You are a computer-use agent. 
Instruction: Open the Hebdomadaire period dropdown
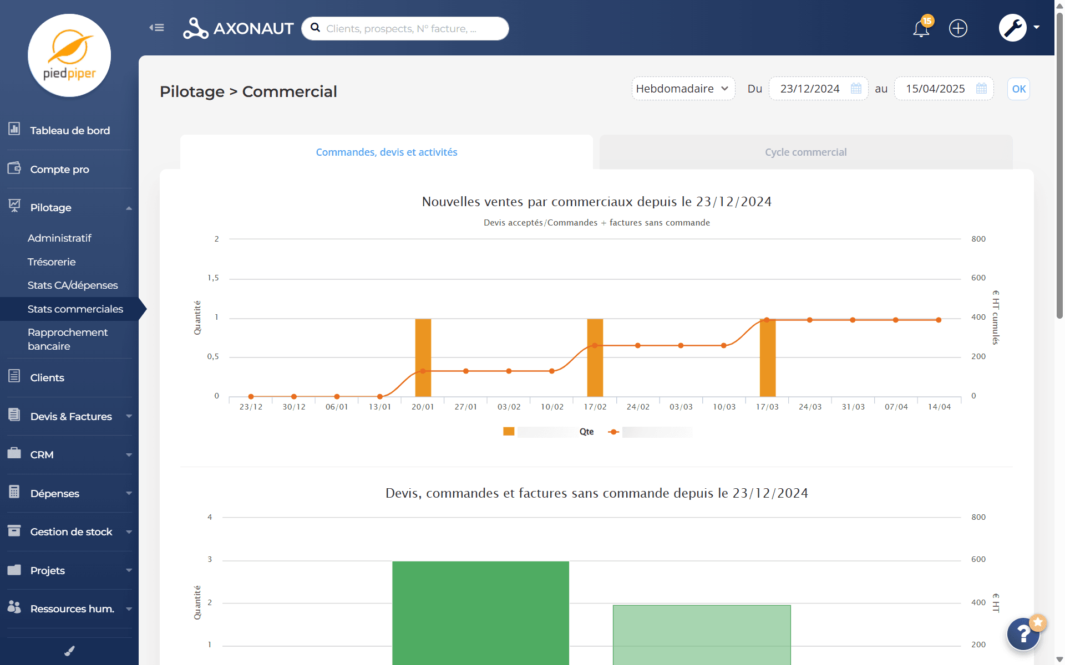[x=683, y=89]
